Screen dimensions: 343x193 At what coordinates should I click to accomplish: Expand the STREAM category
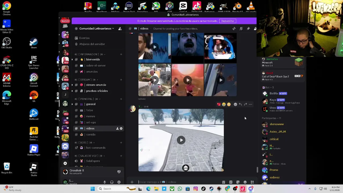(86, 80)
